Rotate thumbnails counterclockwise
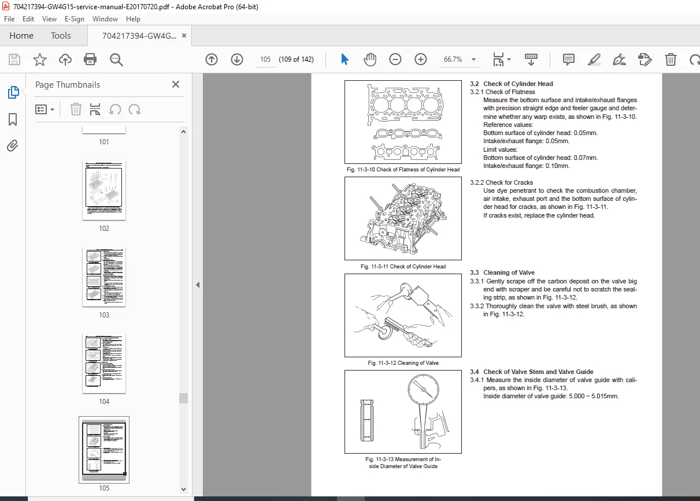 coord(115,109)
